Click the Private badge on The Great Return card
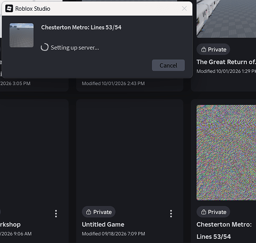This screenshot has width=256, height=243. pyautogui.click(x=213, y=49)
